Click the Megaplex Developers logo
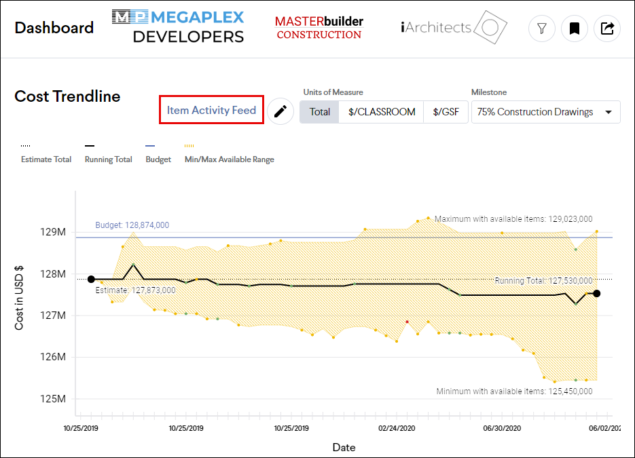635x458 pixels. pos(177,27)
